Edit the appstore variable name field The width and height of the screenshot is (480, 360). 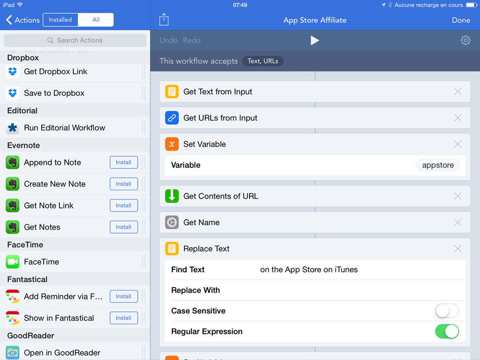pyautogui.click(x=438, y=165)
